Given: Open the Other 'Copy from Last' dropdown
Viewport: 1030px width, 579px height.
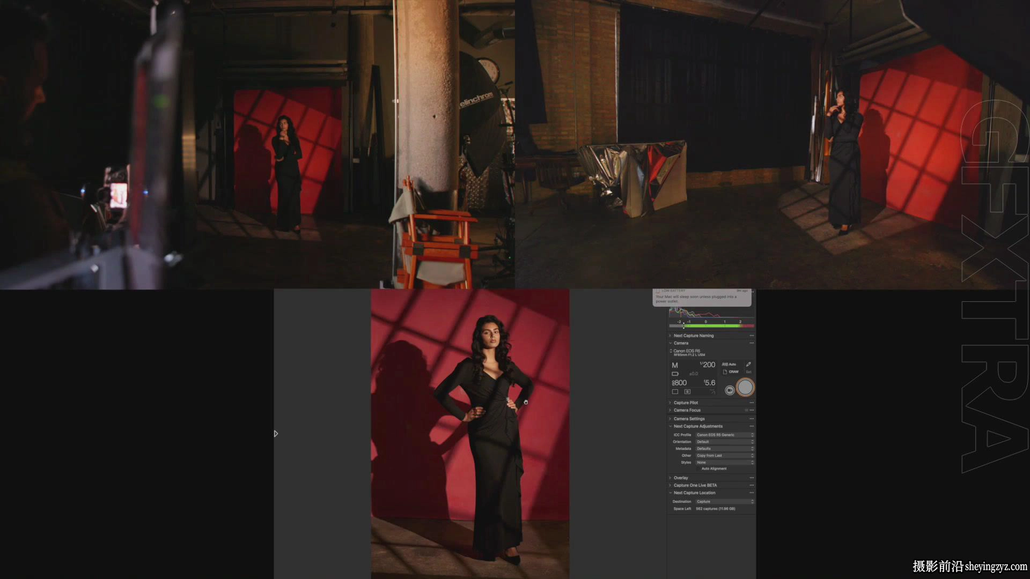Looking at the screenshot, I should click(x=725, y=456).
